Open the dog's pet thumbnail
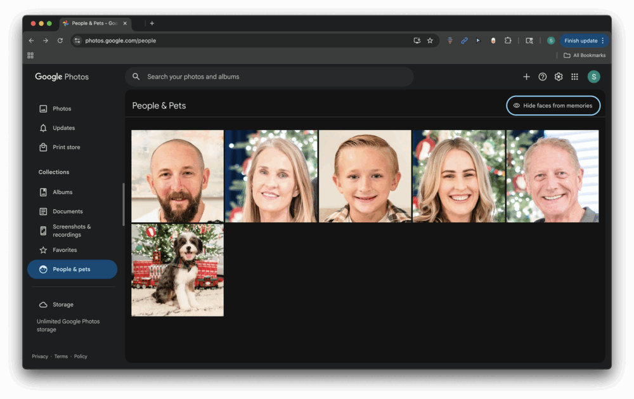Image resolution: width=634 pixels, height=399 pixels. 178,270
